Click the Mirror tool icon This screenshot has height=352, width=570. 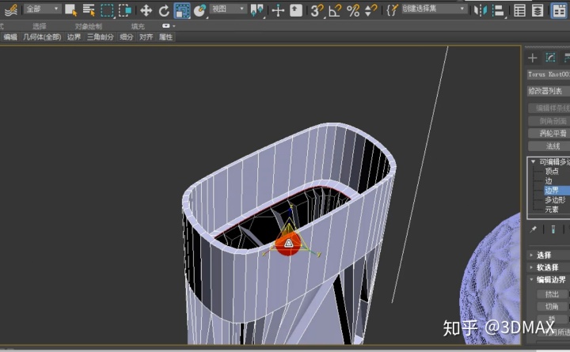(481, 10)
